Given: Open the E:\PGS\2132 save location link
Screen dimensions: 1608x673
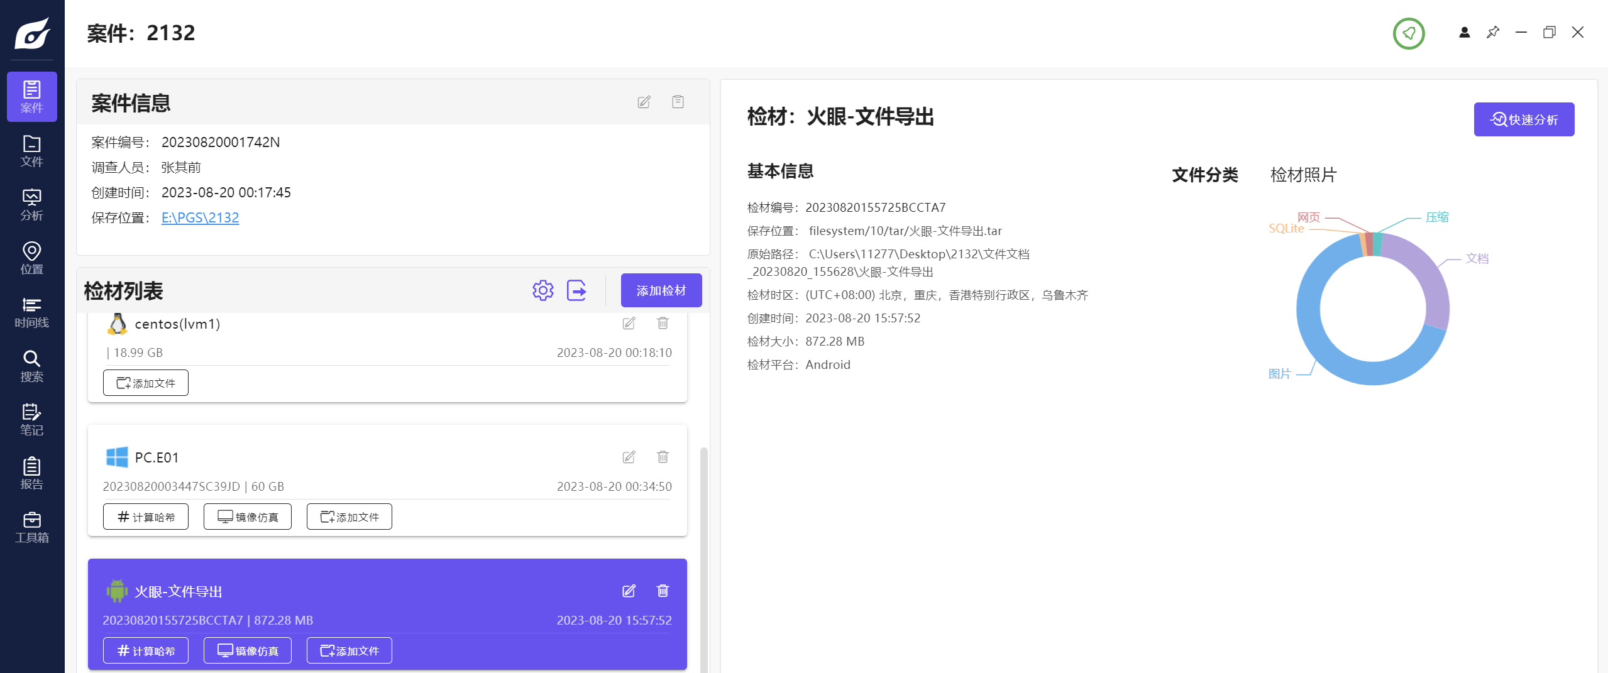Looking at the screenshot, I should 200,217.
